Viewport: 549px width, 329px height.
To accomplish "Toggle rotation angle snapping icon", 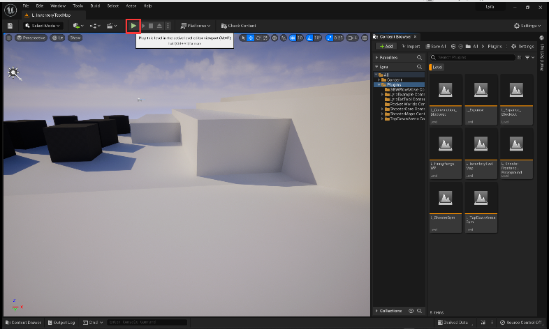I will (x=309, y=38).
